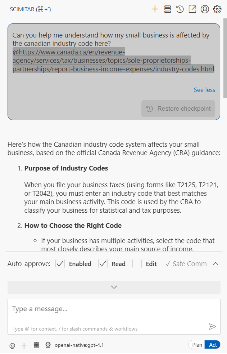This screenshot has height=354, width=227.
Task: Click the Restore checkpoint button
Action: click(178, 109)
